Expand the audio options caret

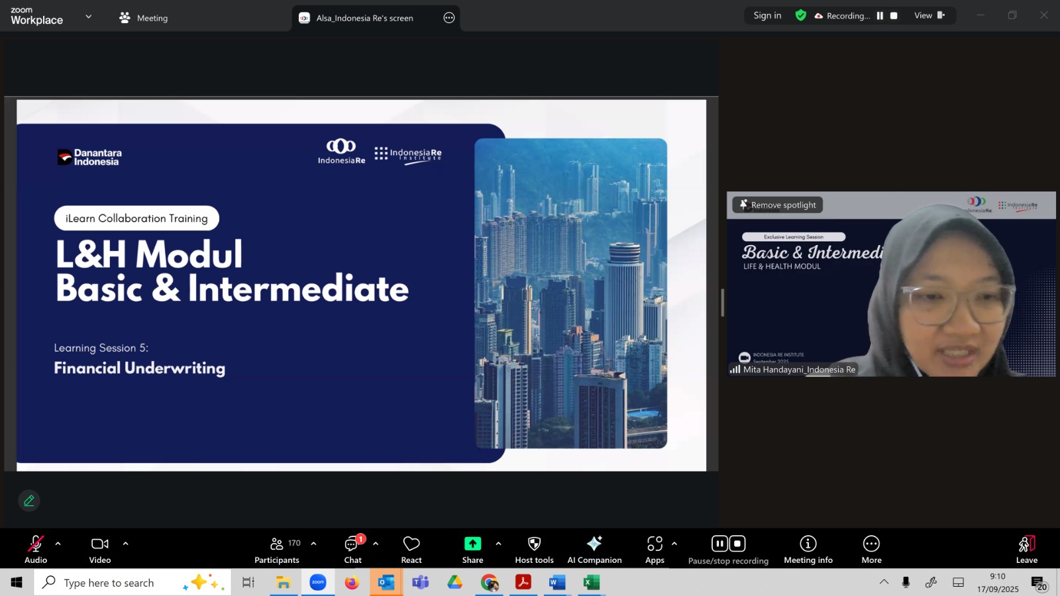click(x=58, y=544)
